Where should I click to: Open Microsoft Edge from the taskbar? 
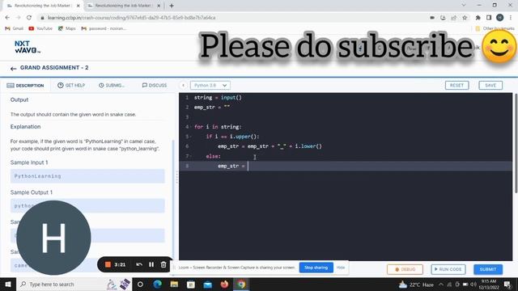pyautogui.click(x=157, y=284)
